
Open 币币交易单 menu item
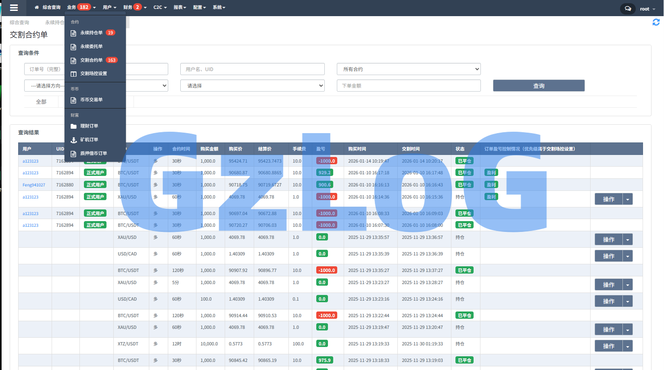pyautogui.click(x=91, y=100)
